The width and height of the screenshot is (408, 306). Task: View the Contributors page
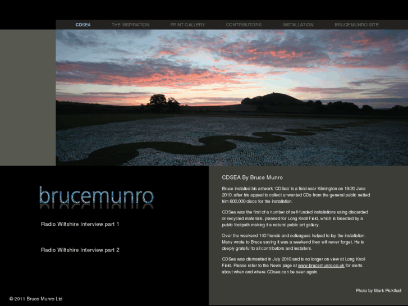pos(244,25)
